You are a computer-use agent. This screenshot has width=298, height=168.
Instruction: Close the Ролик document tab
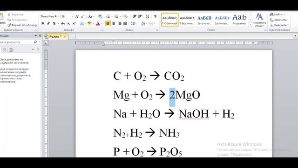pos(65,36)
